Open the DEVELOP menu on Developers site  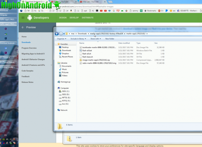74,18
